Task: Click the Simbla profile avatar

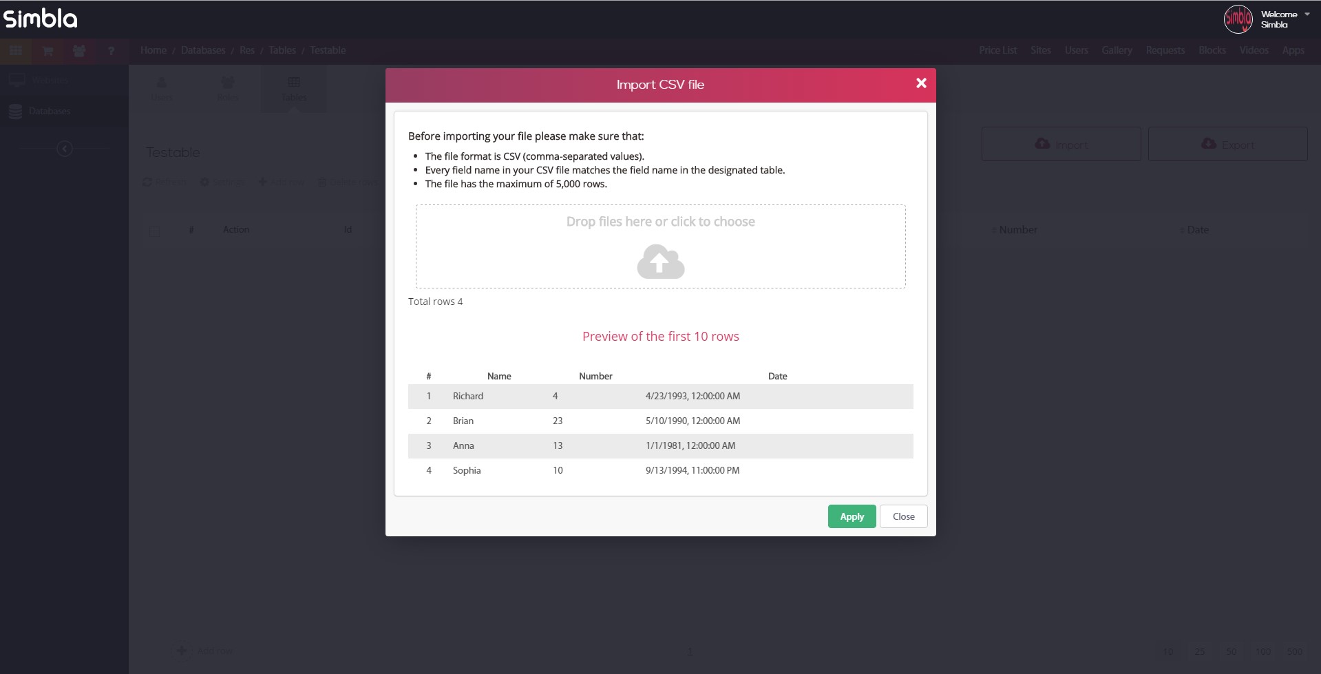Action: click(x=1237, y=19)
